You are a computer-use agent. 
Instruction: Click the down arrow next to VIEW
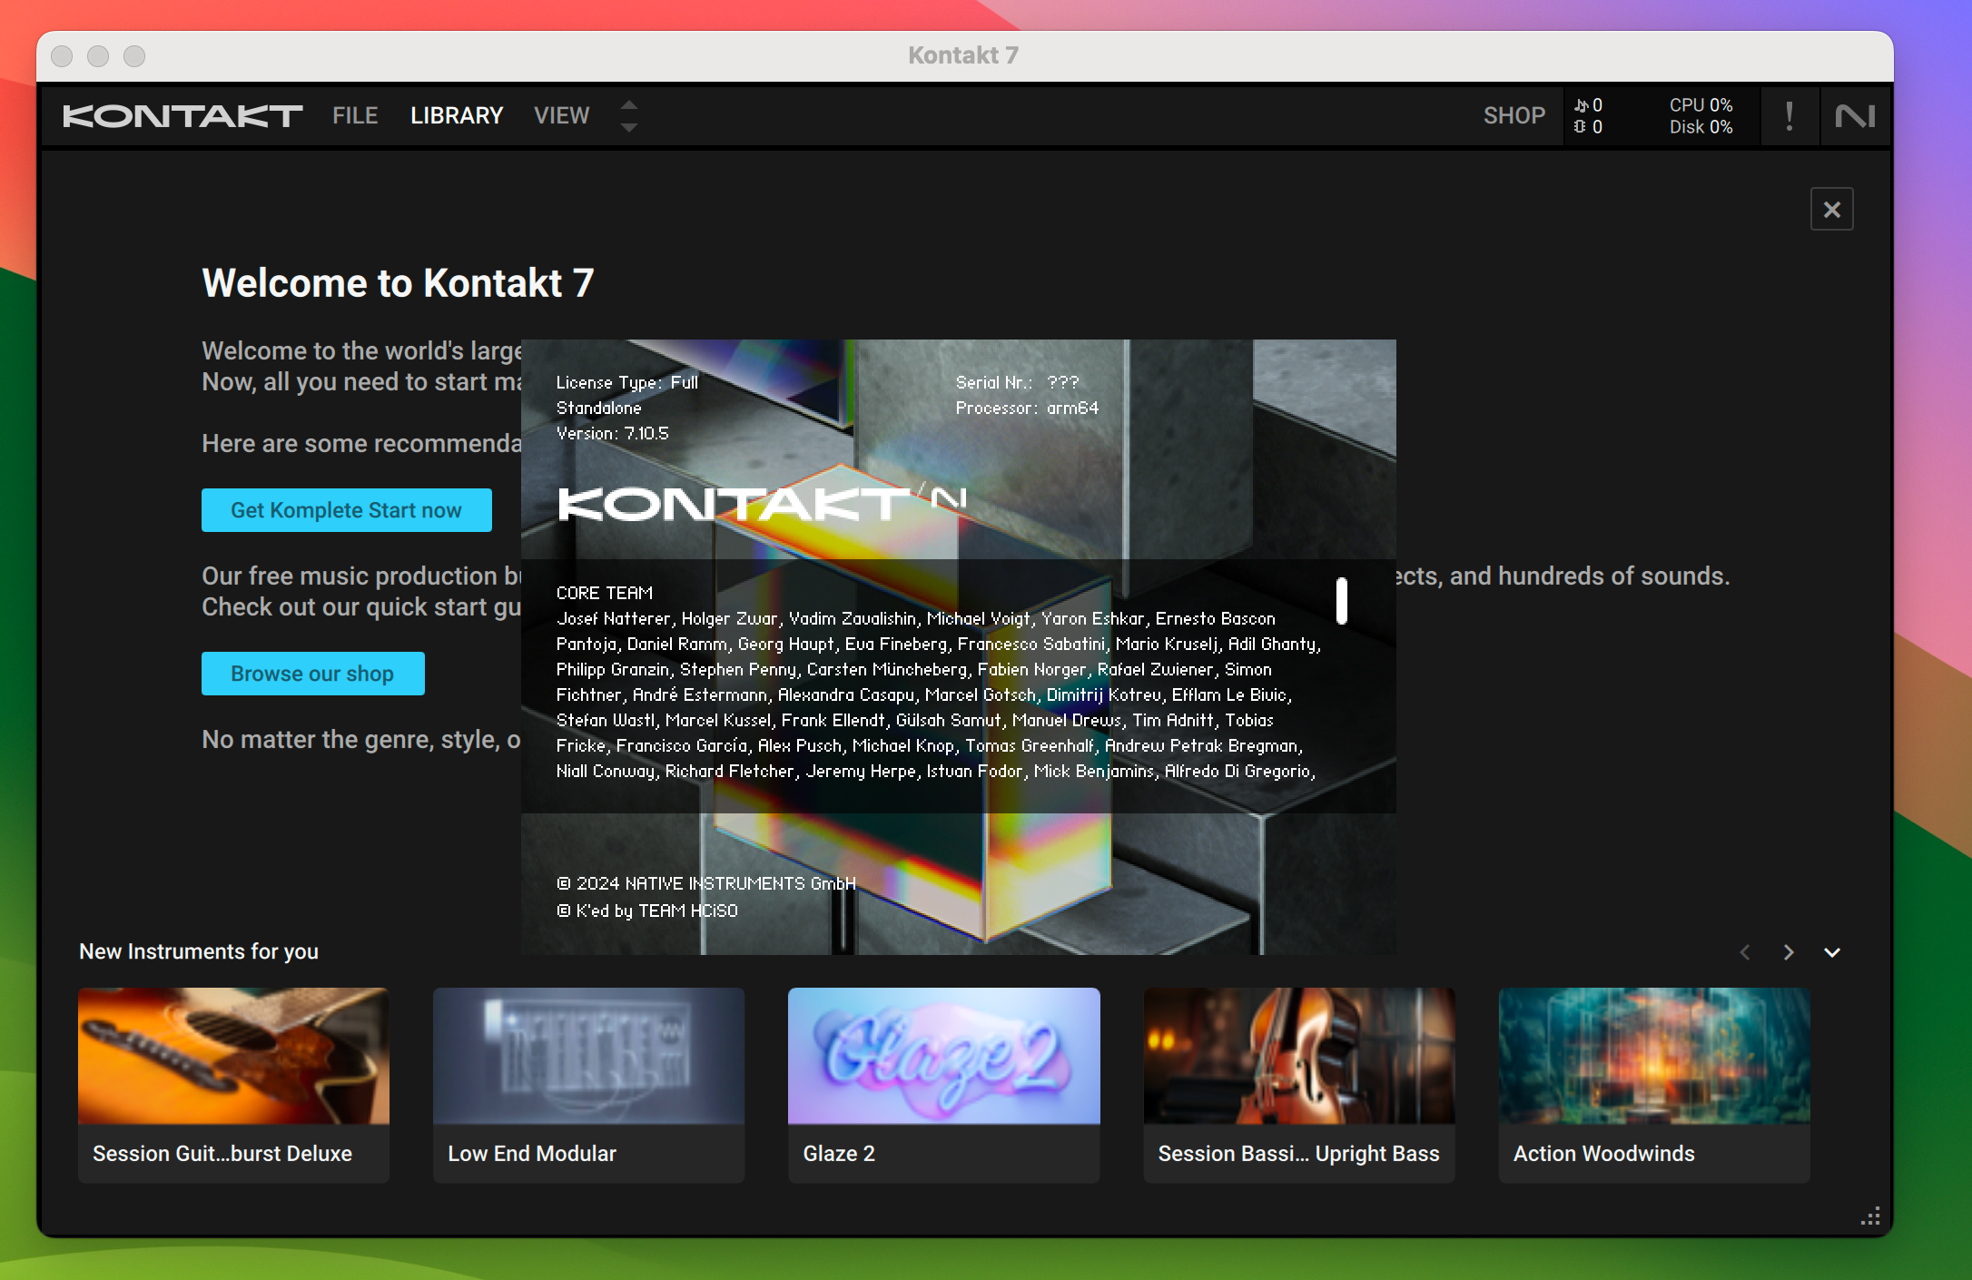click(629, 128)
